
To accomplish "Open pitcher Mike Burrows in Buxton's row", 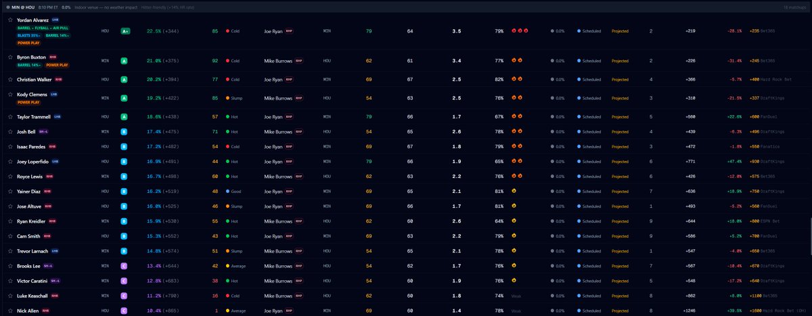I will [x=277, y=61].
